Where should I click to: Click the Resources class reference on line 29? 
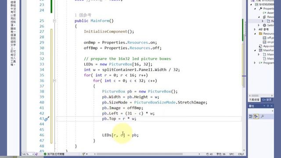(x=137, y=43)
